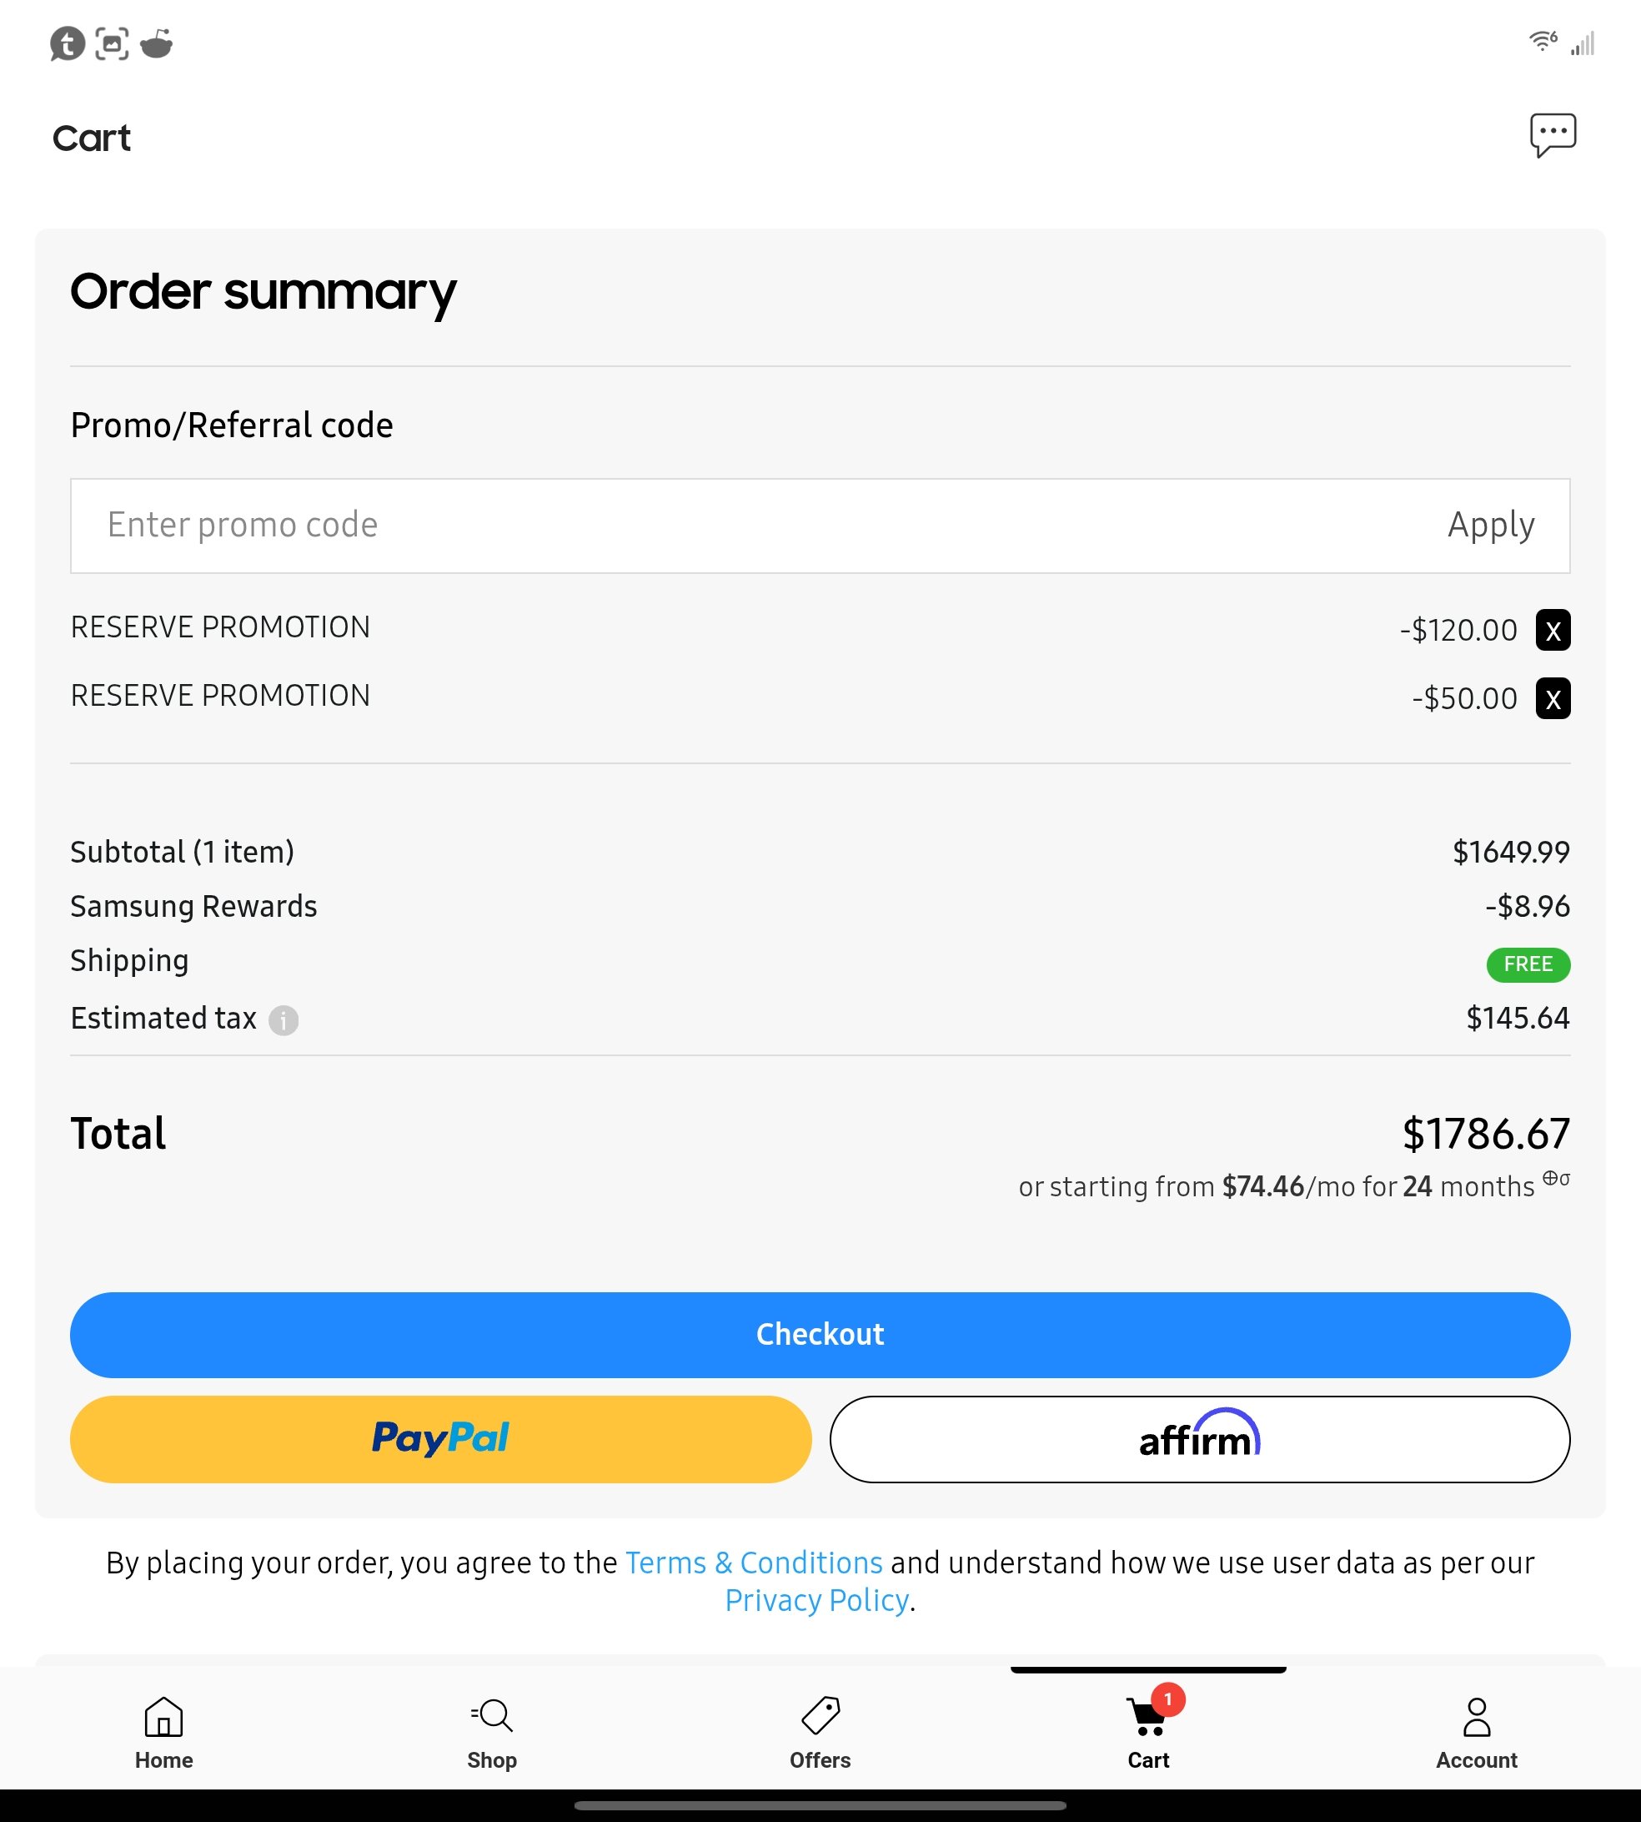Tap the screenshot notification icon

(x=112, y=43)
